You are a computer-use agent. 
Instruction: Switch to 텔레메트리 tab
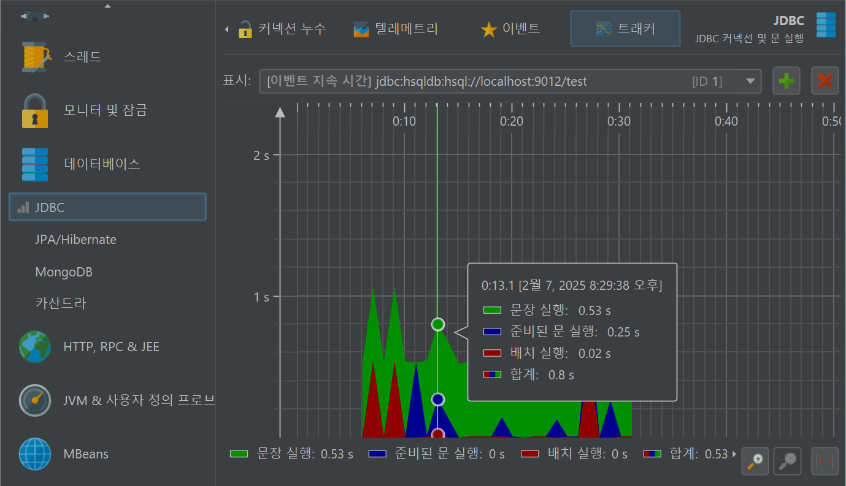click(x=396, y=29)
